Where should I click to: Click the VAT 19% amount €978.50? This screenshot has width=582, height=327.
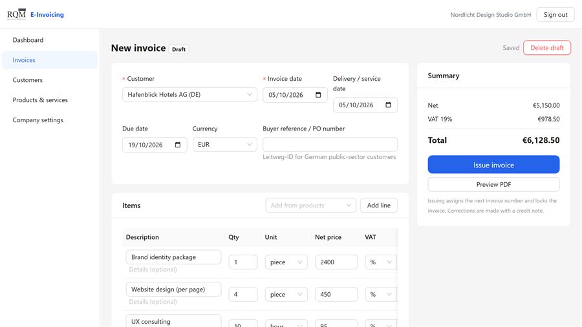tap(548, 119)
